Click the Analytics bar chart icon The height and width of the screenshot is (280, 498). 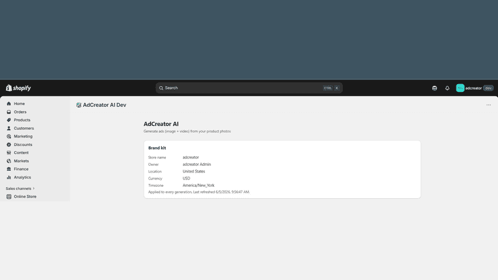pyautogui.click(x=9, y=177)
